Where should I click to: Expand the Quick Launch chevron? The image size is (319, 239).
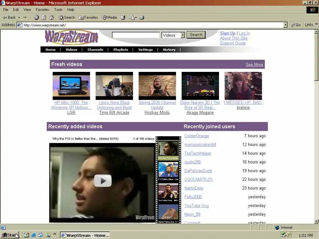pyautogui.click(x=55, y=234)
